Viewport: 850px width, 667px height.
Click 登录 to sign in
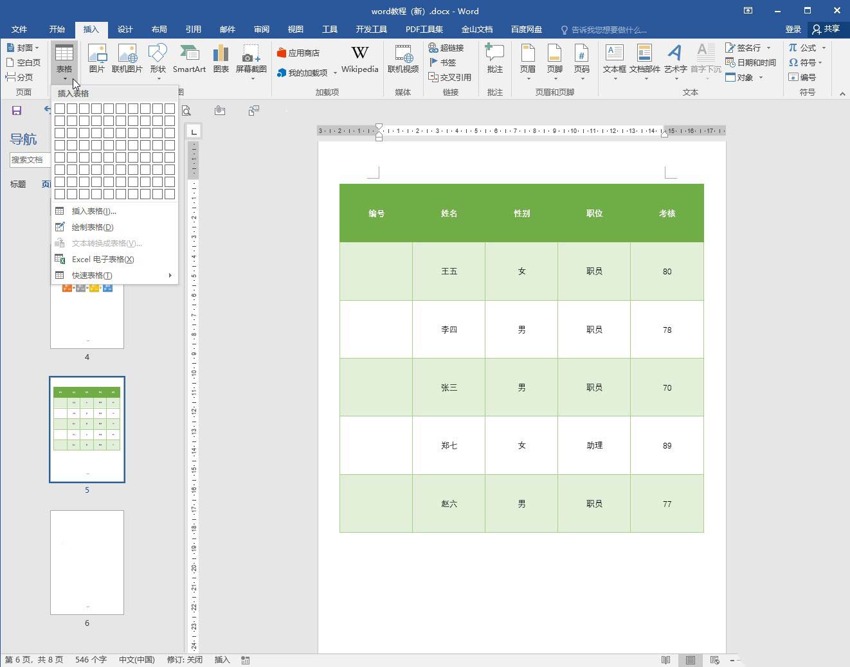coord(793,30)
